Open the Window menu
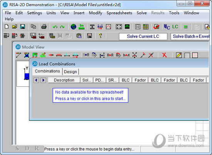The image size is (212, 155). (192, 13)
